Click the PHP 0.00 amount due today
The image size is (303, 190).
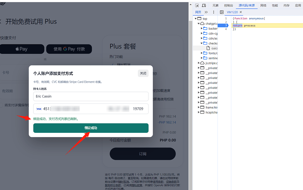[168, 140]
